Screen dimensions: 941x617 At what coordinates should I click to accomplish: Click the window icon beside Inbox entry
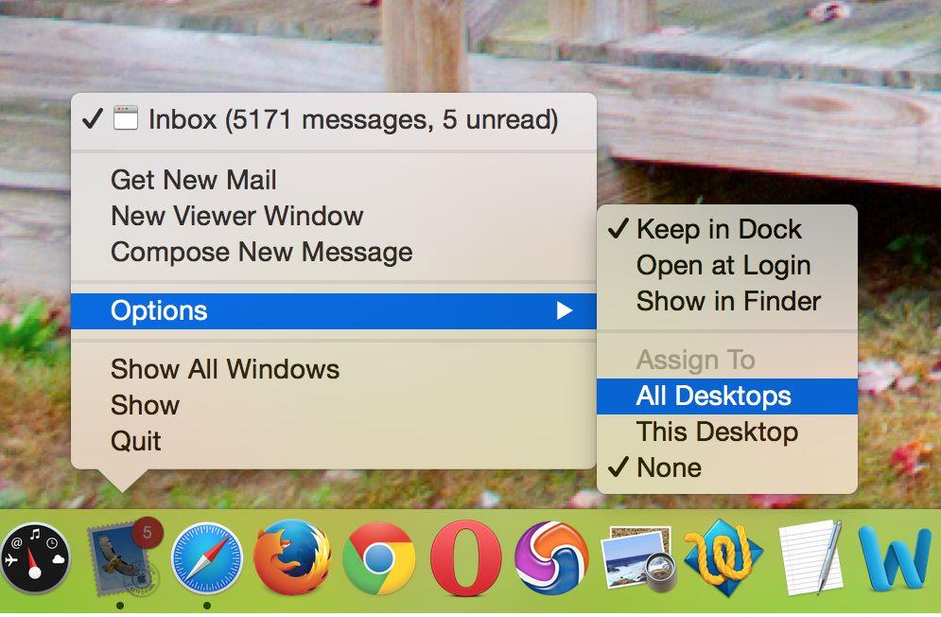(x=126, y=117)
